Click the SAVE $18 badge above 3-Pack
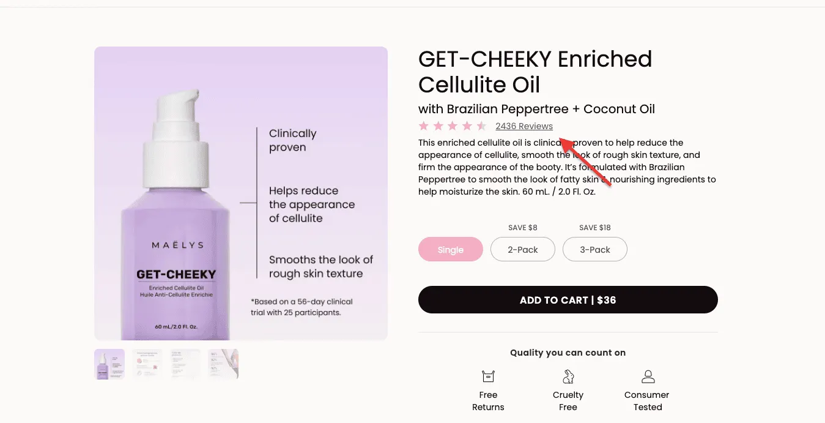This screenshot has height=423, width=825. [x=594, y=227]
